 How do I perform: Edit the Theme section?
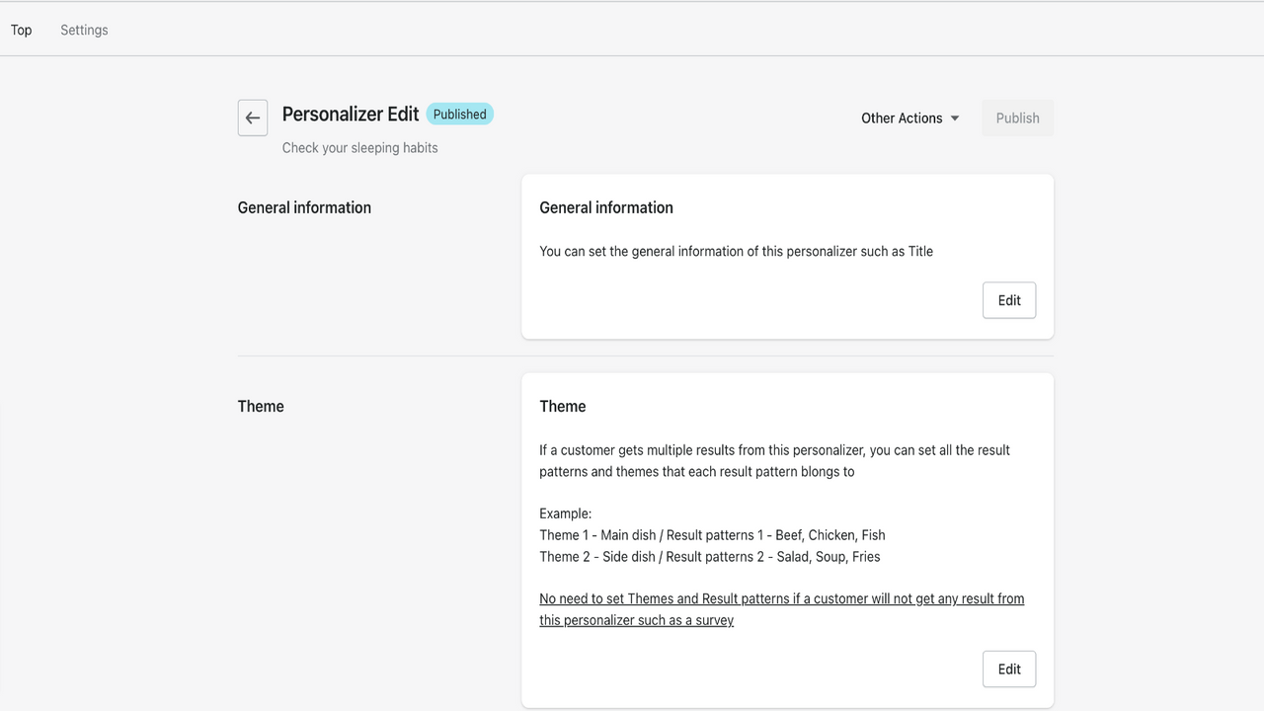(1008, 669)
